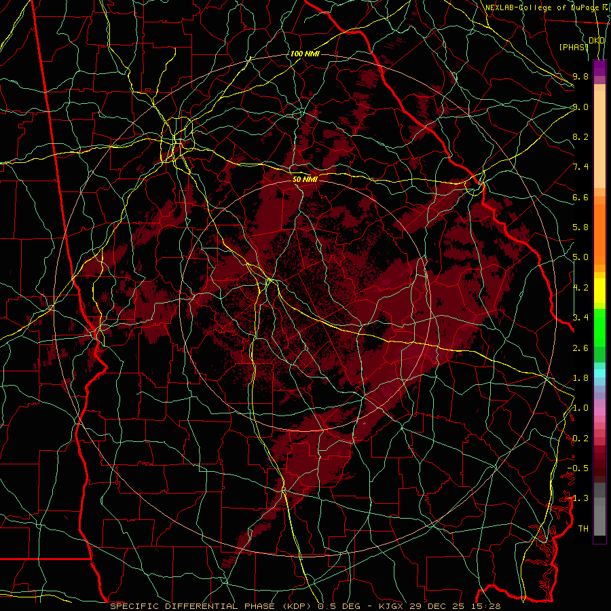Viewport: 611px width, 611px height.
Task: Click the 3.4 value on the color scale
Action: coord(580,318)
